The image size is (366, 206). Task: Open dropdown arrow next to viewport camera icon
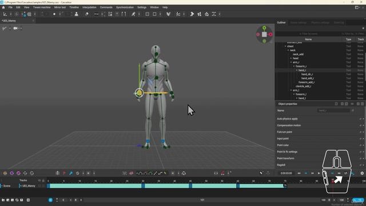click(21, 28)
